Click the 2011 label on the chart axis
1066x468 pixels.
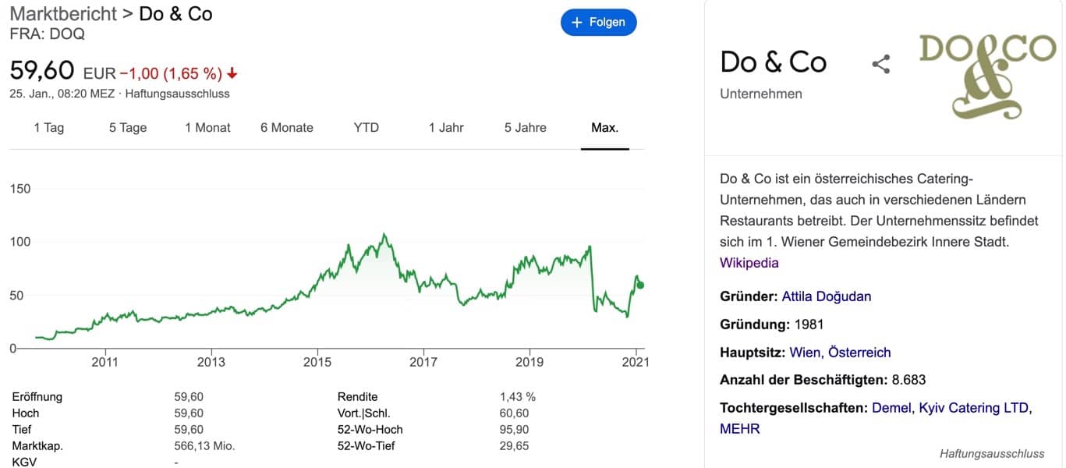[x=104, y=363]
